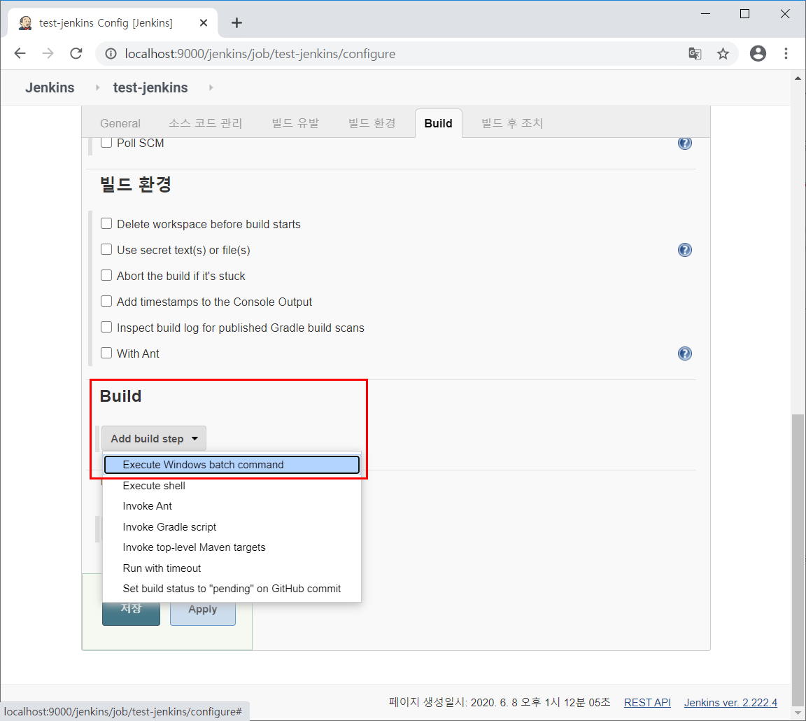
Task: Switch to the 빌드 환경 tab
Action: click(372, 123)
